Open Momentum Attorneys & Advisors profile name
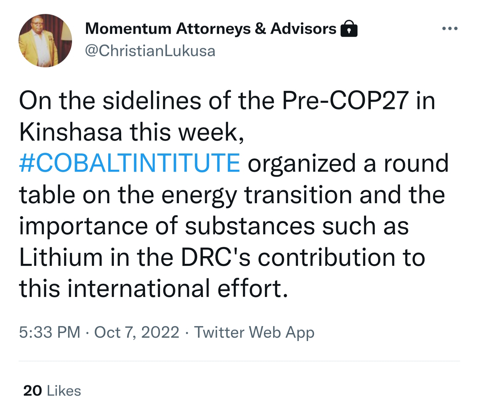 211,29
